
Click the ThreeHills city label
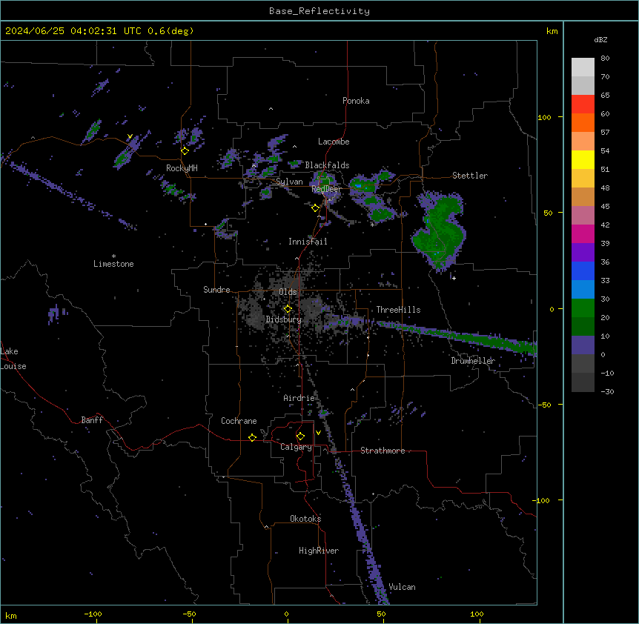pos(398,310)
